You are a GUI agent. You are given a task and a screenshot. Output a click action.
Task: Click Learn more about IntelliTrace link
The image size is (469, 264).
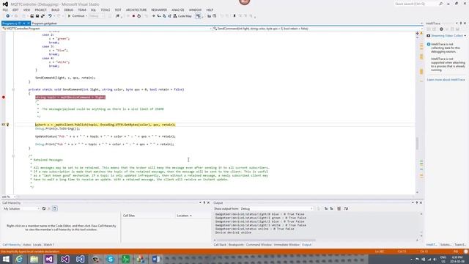(446, 80)
